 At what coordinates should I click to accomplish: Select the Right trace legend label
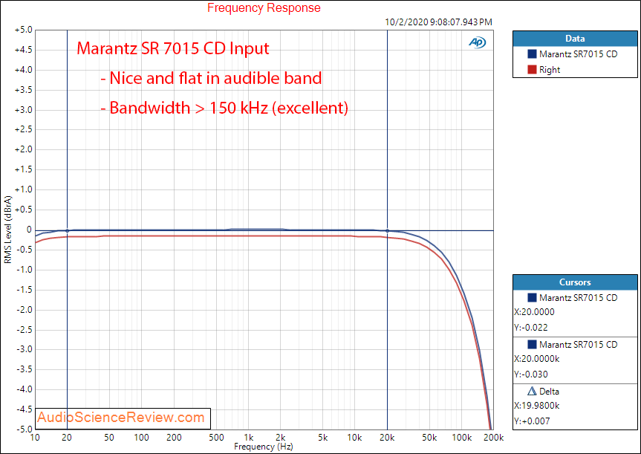point(550,70)
